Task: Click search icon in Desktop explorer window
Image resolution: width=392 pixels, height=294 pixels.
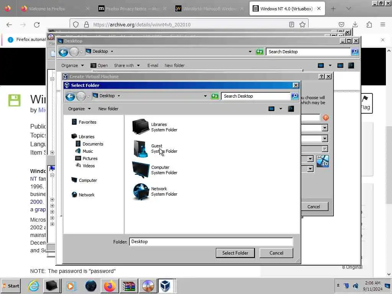Action: [x=355, y=52]
